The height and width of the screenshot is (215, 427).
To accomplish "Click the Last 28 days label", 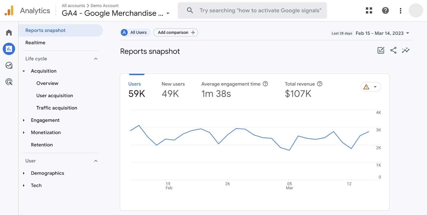I will 342,33.
